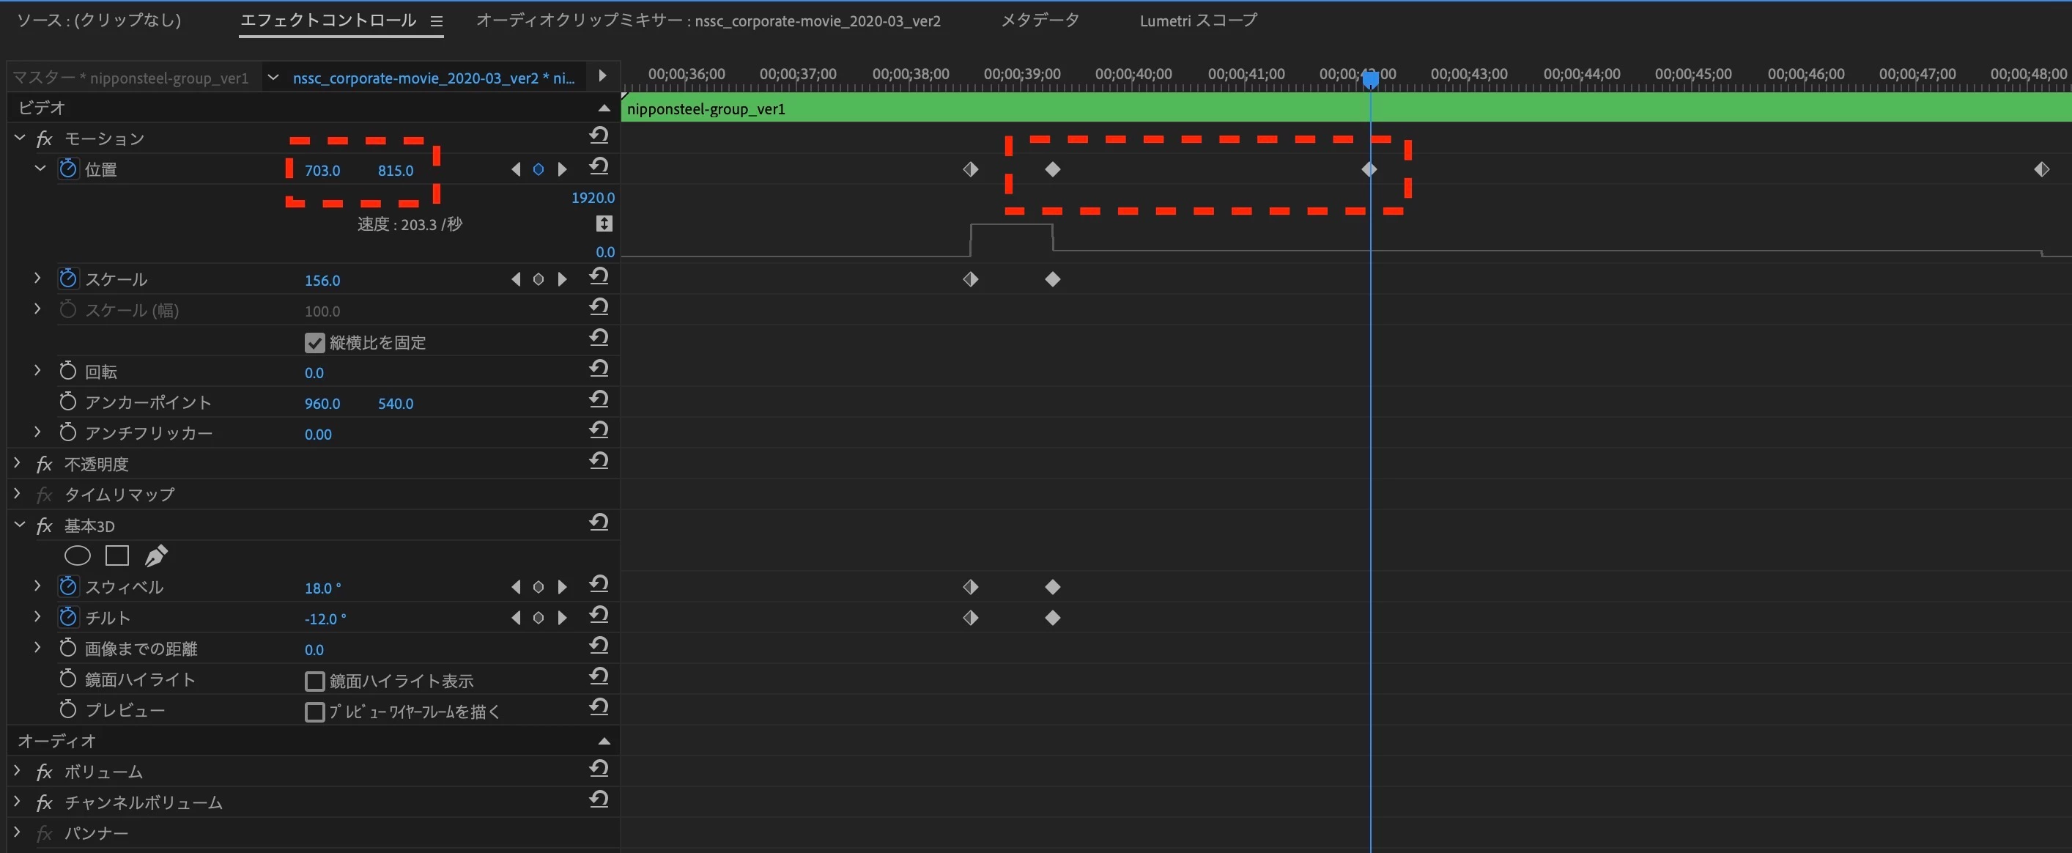Uncheck the 縦横比を固定 checkbox

(314, 343)
